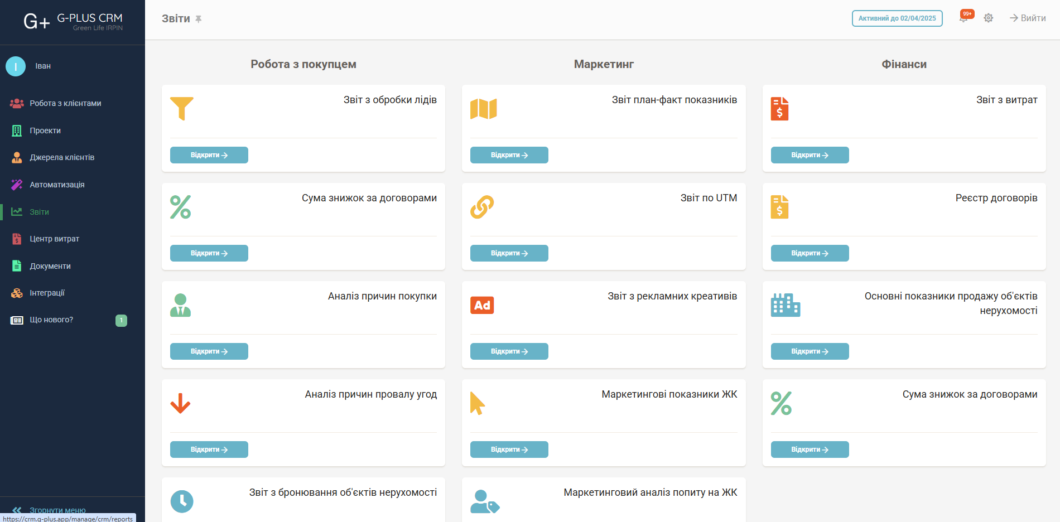The image size is (1060, 522).
Task: Click the G+ logo in sidebar
Action: click(37, 22)
